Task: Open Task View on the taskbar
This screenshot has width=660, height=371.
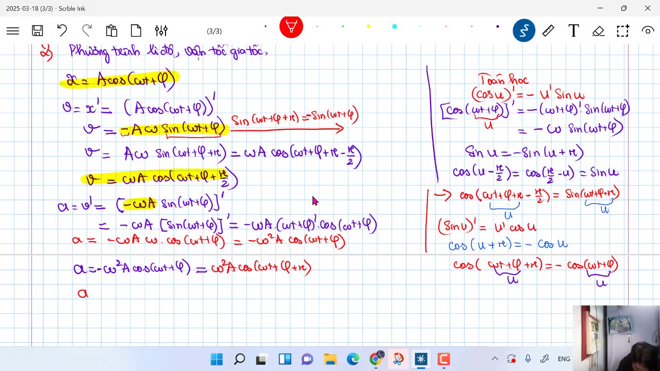Action: point(261,359)
